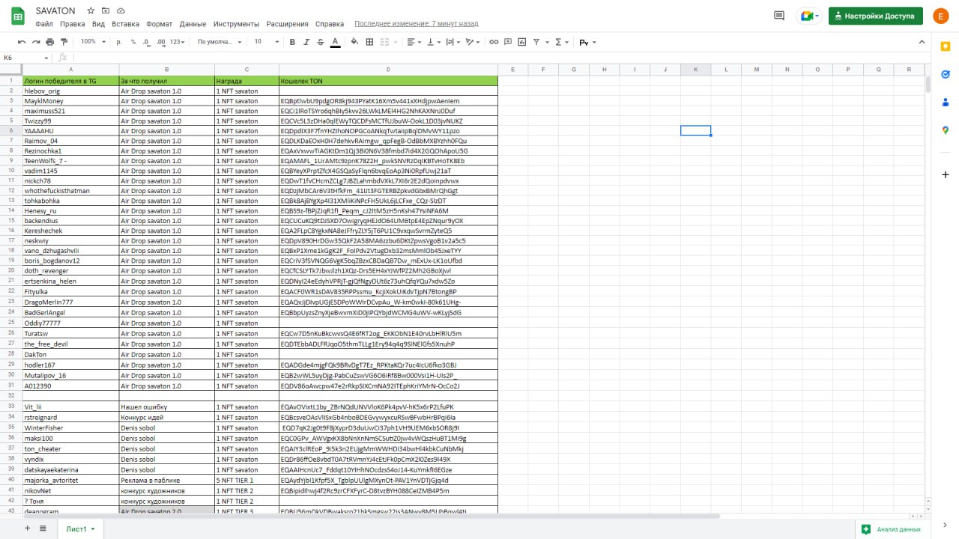Open text color picker
The image size is (959, 539).
pyautogui.click(x=335, y=42)
